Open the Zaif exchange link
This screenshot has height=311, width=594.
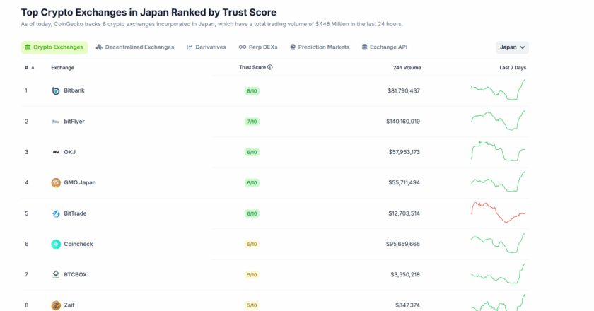[x=69, y=305]
